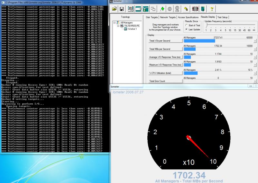Open the Access Specifications tab

[188, 17]
